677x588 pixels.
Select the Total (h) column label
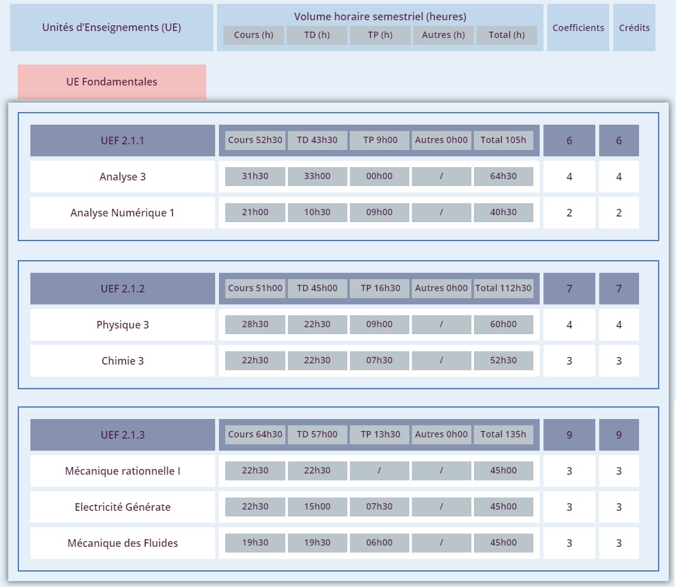tap(507, 35)
